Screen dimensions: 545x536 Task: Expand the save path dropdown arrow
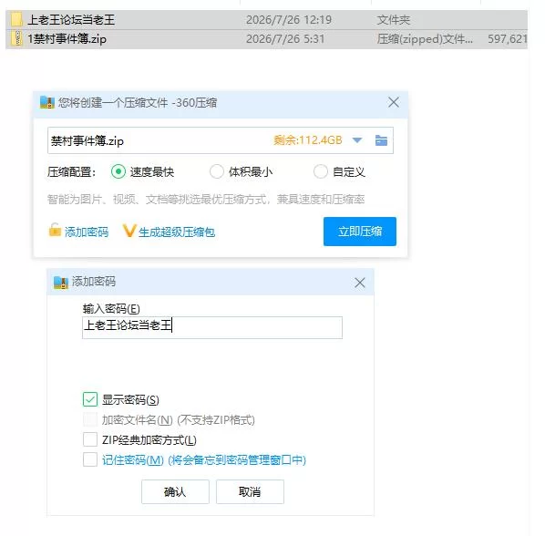tap(357, 140)
